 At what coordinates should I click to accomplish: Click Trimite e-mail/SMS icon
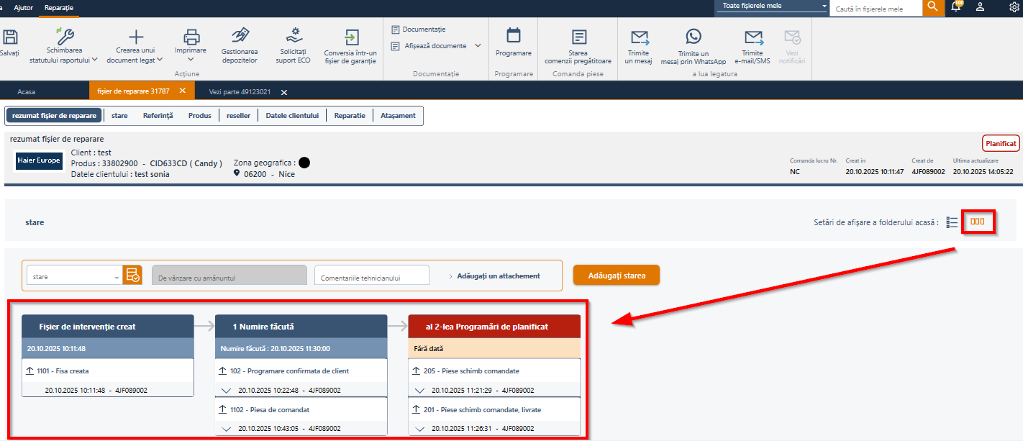pyautogui.click(x=753, y=37)
